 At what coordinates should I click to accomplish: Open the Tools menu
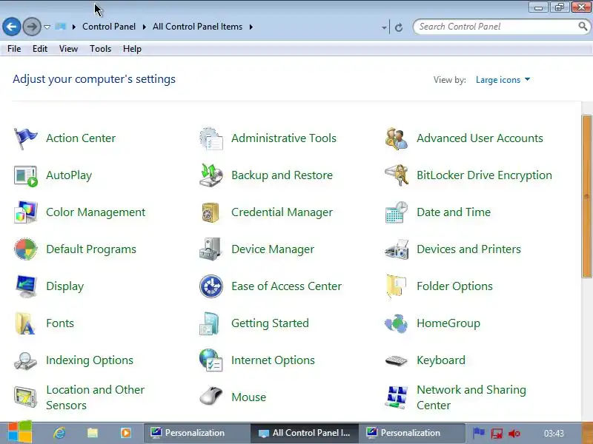(x=100, y=49)
